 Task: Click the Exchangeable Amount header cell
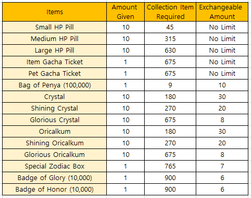pyautogui.click(x=222, y=12)
